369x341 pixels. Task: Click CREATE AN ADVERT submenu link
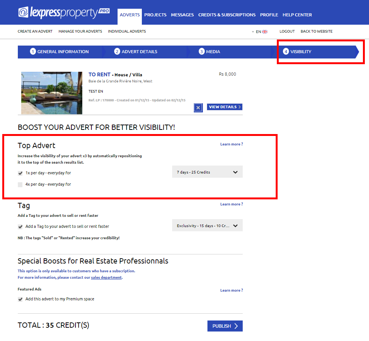pos(35,32)
